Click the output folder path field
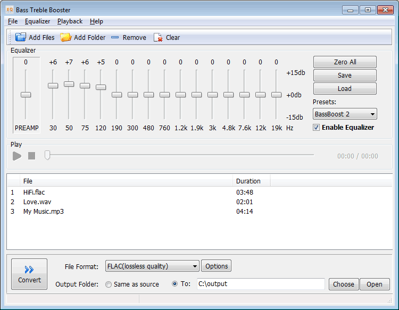Image resolution: width=399 pixels, height=310 pixels. point(261,284)
